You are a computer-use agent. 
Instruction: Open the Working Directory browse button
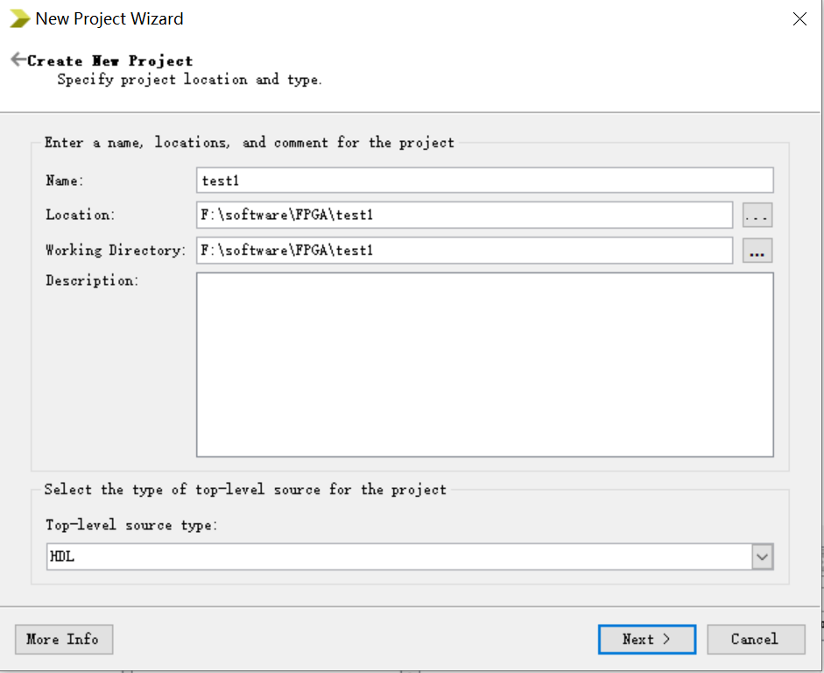758,251
